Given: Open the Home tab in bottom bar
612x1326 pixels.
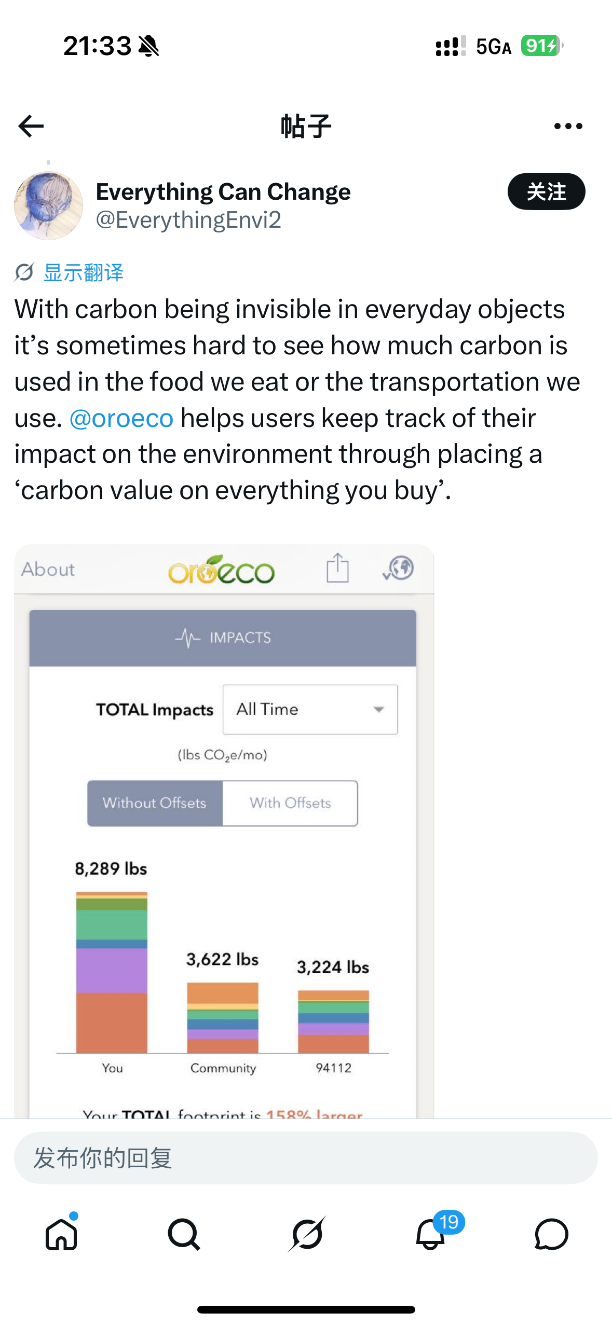Looking at the screenshot, I should pyautogui.click(x=61, y=1234).
